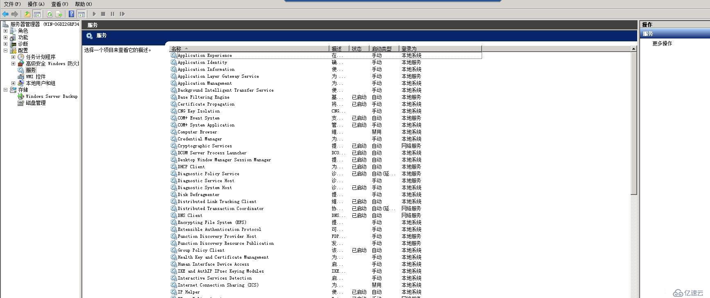Click the Export List toolbar icon
Viewport: 710px width, 298px height.
pos(59,14)
